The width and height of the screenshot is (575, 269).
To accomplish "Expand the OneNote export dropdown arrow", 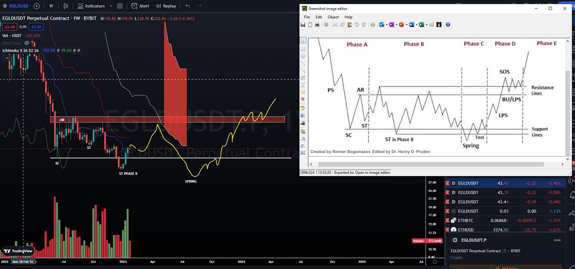I will (x=397, y=24).
